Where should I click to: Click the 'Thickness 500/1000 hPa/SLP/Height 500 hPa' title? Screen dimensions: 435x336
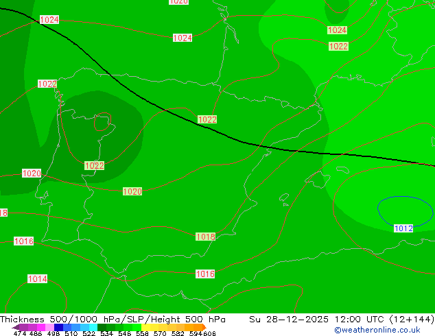[113, 320]
